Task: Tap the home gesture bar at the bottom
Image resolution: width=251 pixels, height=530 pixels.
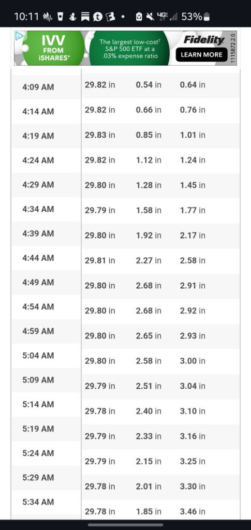Action: tap(125, 525)
